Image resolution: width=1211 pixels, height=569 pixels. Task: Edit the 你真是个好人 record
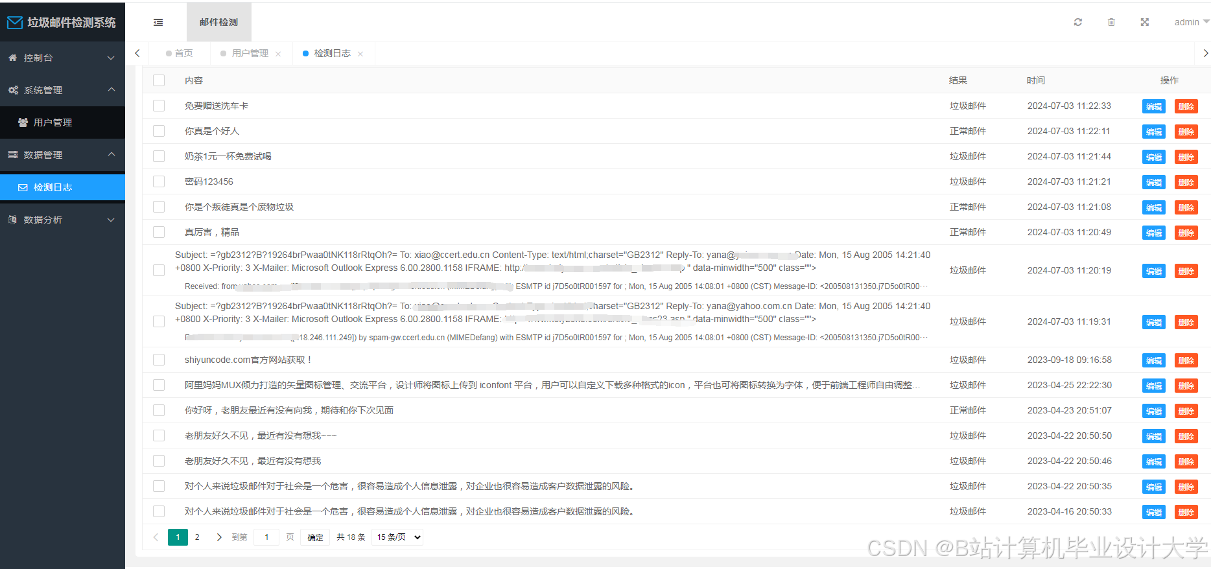(1154, 132)
